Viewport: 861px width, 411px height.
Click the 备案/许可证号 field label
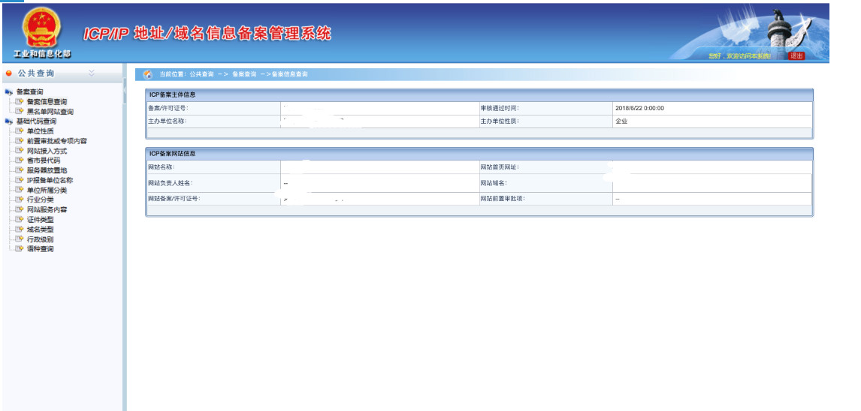click(168, 109)
